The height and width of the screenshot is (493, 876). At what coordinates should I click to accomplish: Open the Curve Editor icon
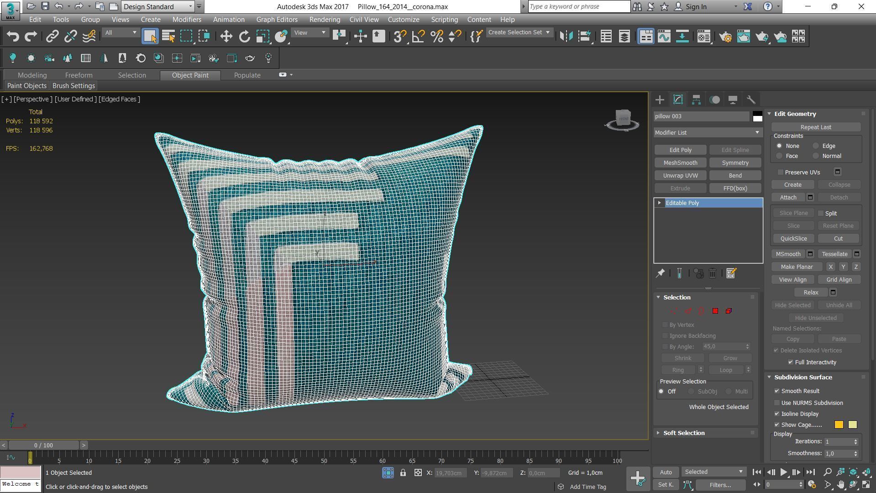[664, 37]
